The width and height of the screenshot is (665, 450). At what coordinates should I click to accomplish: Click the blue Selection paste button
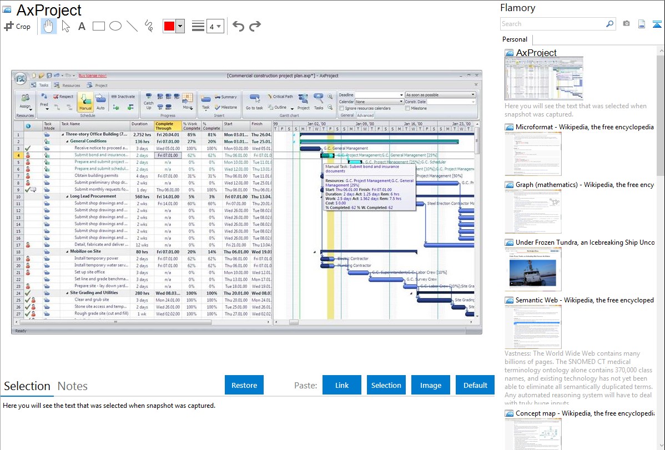[386, 385]
